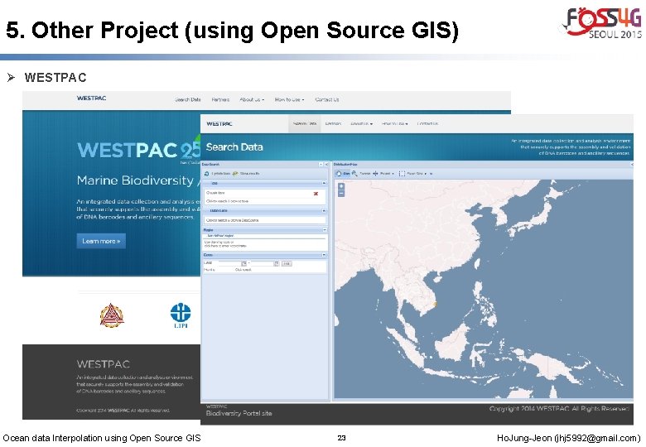
Task: Click WESTPAC logo in the back homepage window
Action: click(91, 98)
